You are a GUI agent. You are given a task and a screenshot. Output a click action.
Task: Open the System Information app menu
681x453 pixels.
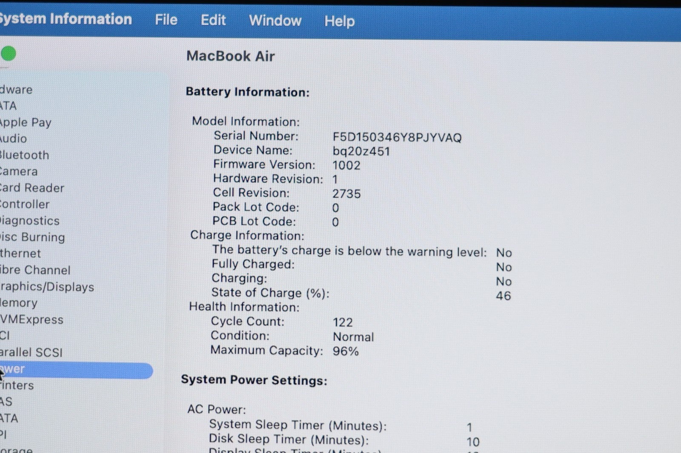point(65,19)
